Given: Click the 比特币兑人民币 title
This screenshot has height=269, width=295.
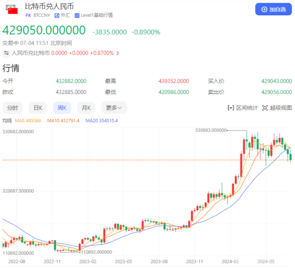Looking at the screenshot, I should 50,7.
